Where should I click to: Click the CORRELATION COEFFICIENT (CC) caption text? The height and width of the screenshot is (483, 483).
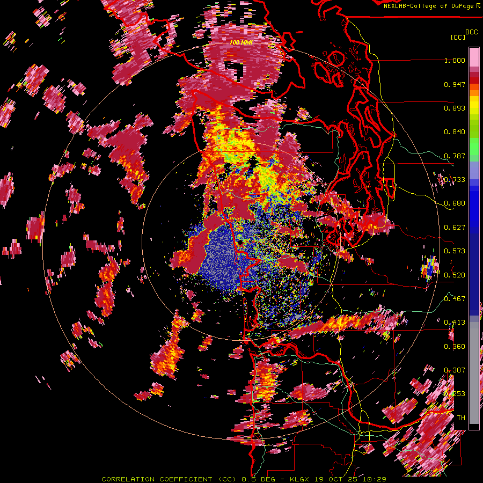pos(169,479)
